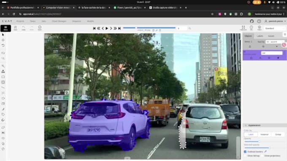
Task: Select the Draw points tool
Action: pyautogui.click(x=3, y=93)
